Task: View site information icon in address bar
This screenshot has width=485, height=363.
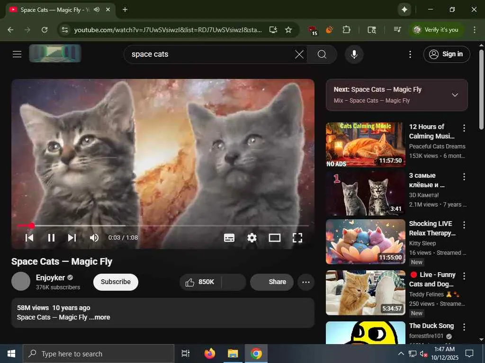Action: click(64, 30)
